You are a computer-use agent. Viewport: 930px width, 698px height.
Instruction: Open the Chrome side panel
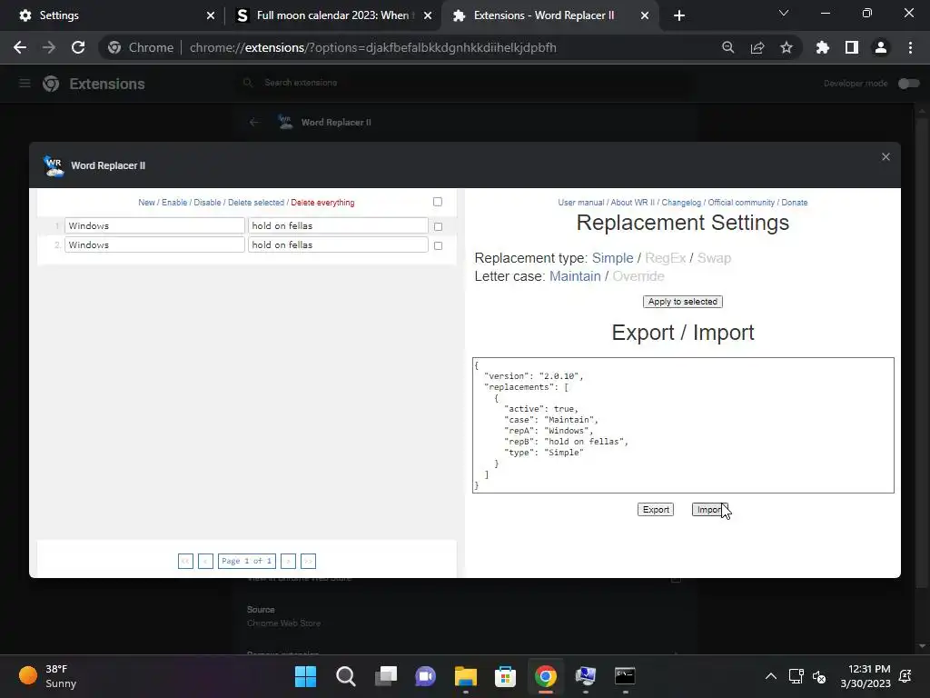tap(852, 47)
